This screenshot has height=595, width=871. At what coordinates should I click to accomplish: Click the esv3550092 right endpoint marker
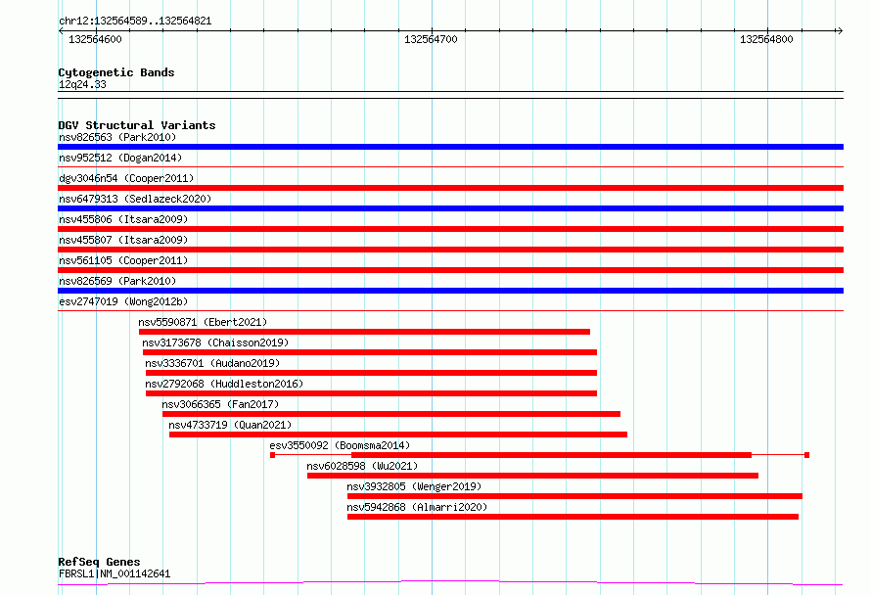click(806, 455)
